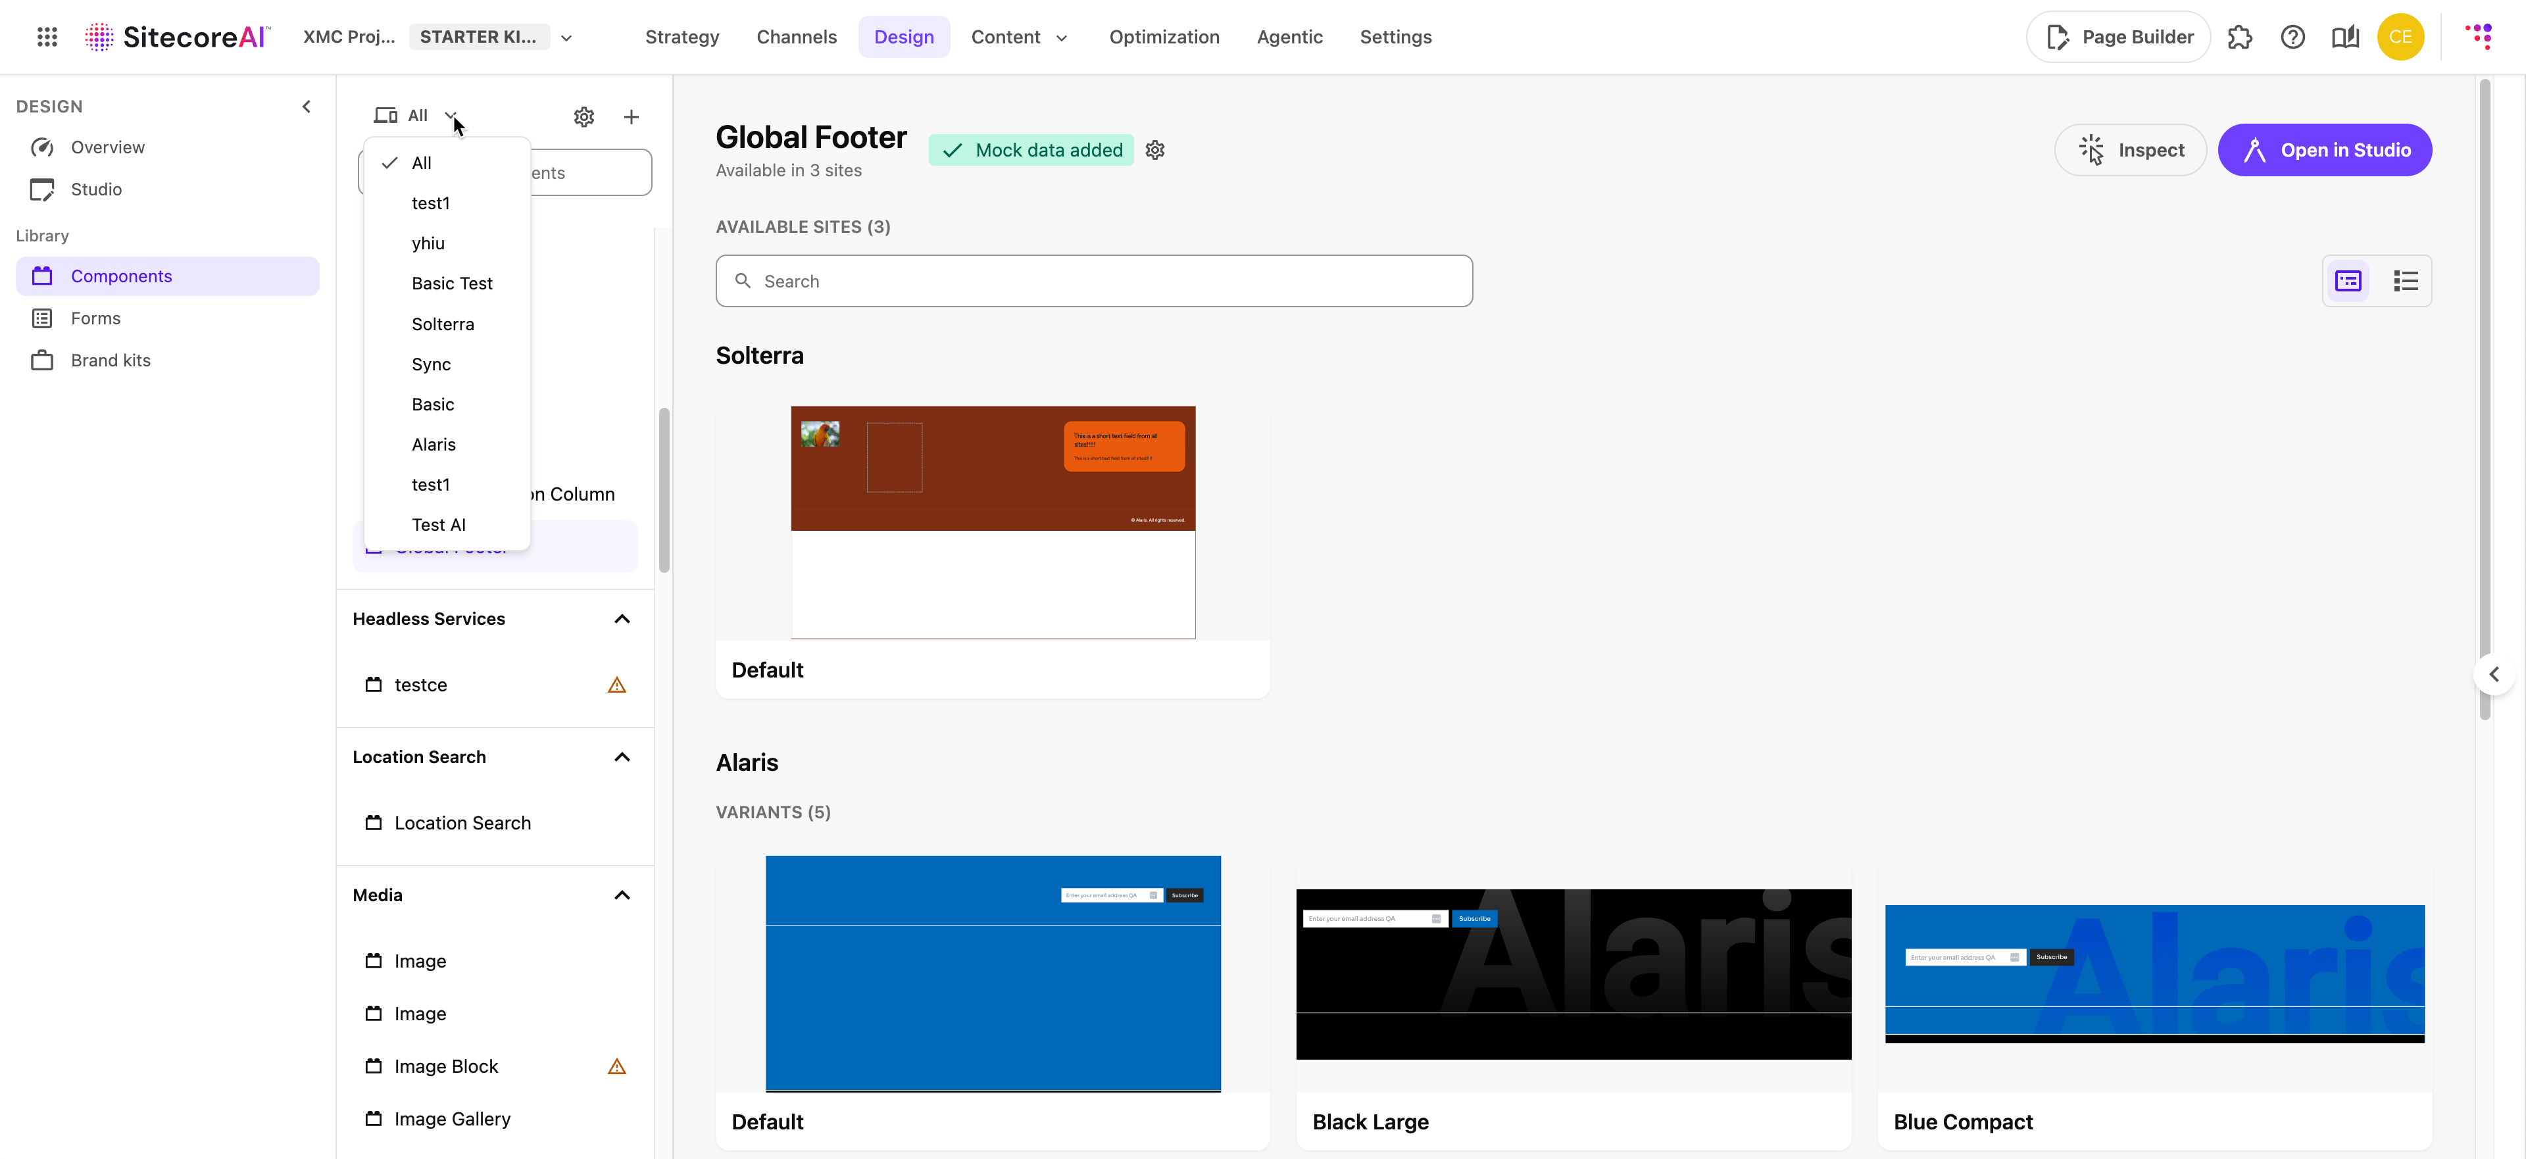
Task: Collapse the Media section
Action: point(622,895)
